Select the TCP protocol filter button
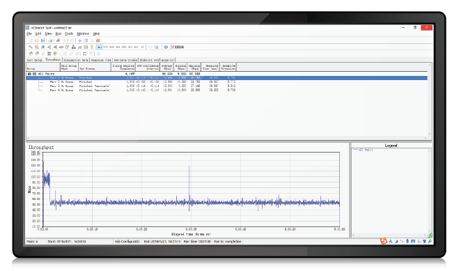This screenshot has height=271, width=459. [106, 47]
